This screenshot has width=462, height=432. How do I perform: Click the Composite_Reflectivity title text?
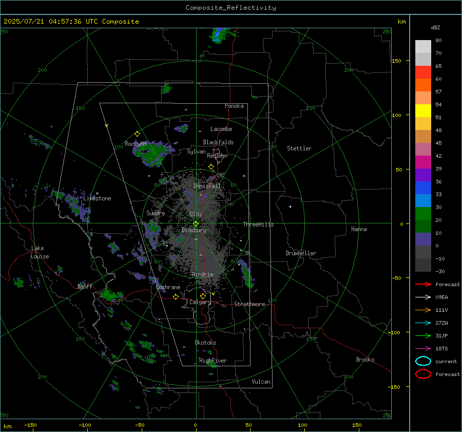(x=230, y=8)
